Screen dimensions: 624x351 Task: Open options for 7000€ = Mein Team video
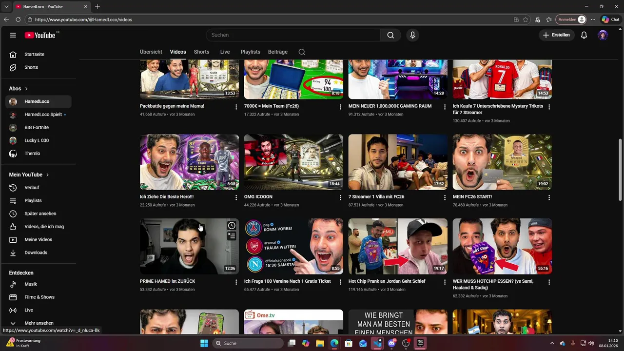(341, 107)
